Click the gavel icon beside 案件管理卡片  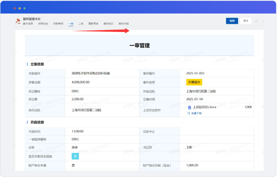[x=18, y=21]
